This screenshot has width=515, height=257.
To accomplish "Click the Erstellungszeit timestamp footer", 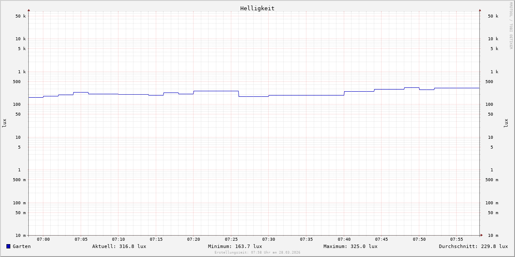I will [257, 253].
